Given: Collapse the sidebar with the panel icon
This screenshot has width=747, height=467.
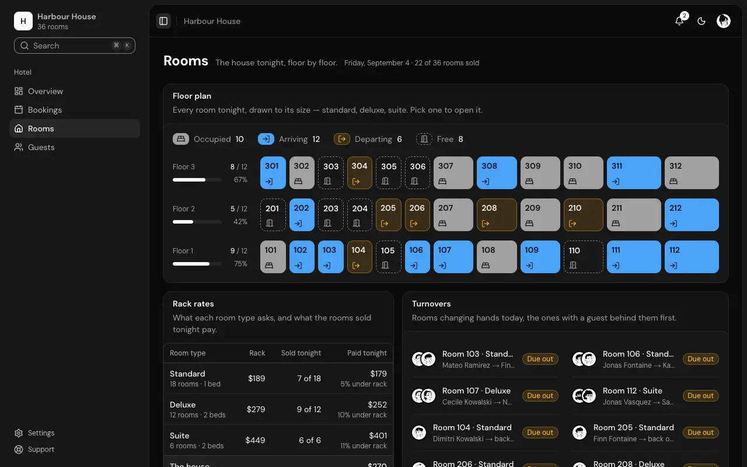Looking at the screenshot, I should point(163,21).
